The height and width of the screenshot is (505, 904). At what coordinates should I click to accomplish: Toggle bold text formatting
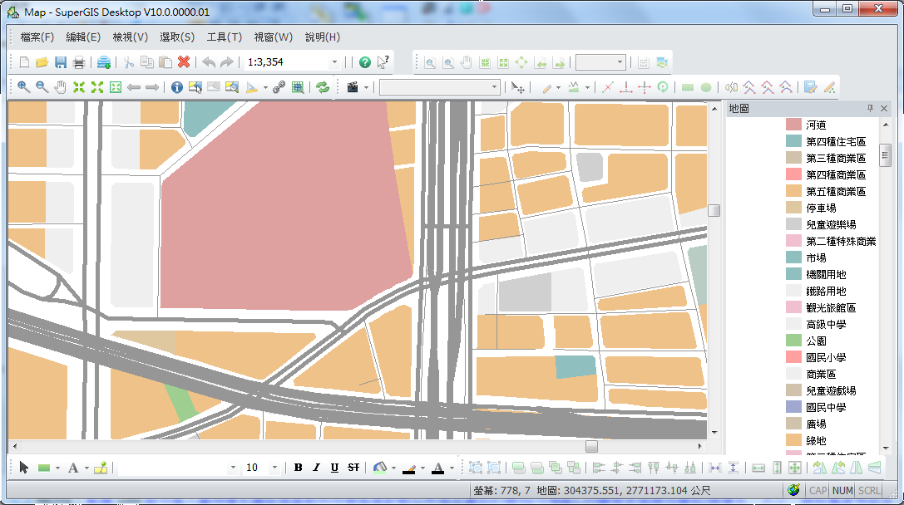coord(298,468)
